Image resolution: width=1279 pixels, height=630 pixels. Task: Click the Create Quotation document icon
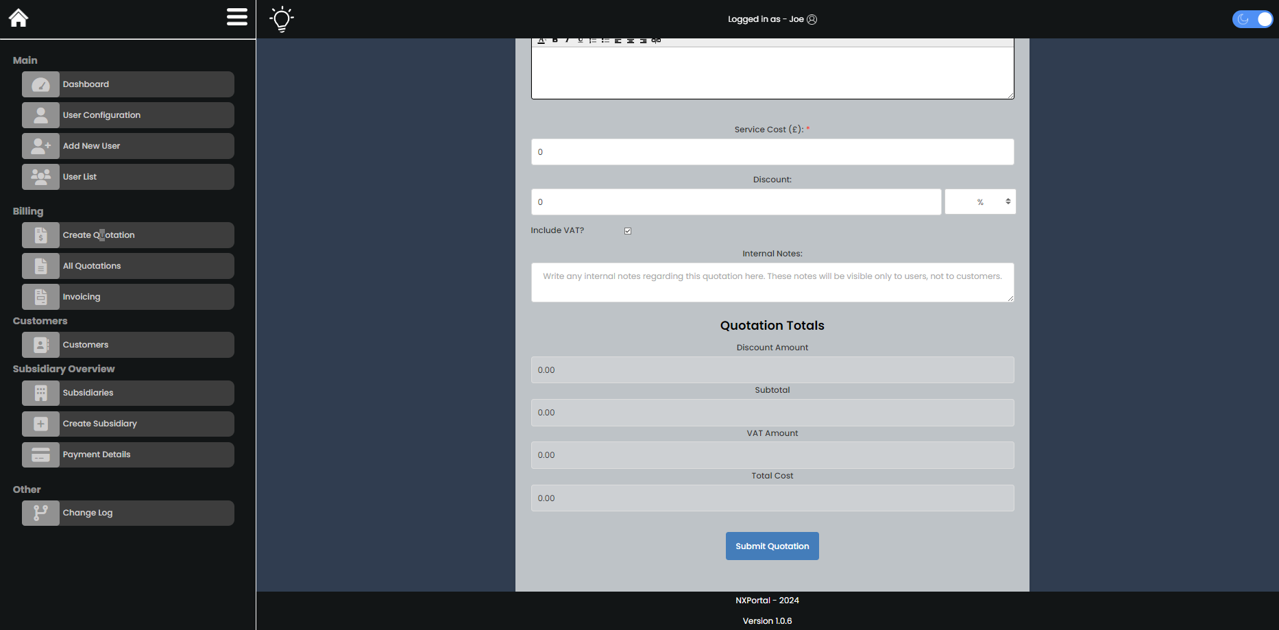(x=40, y=235)
